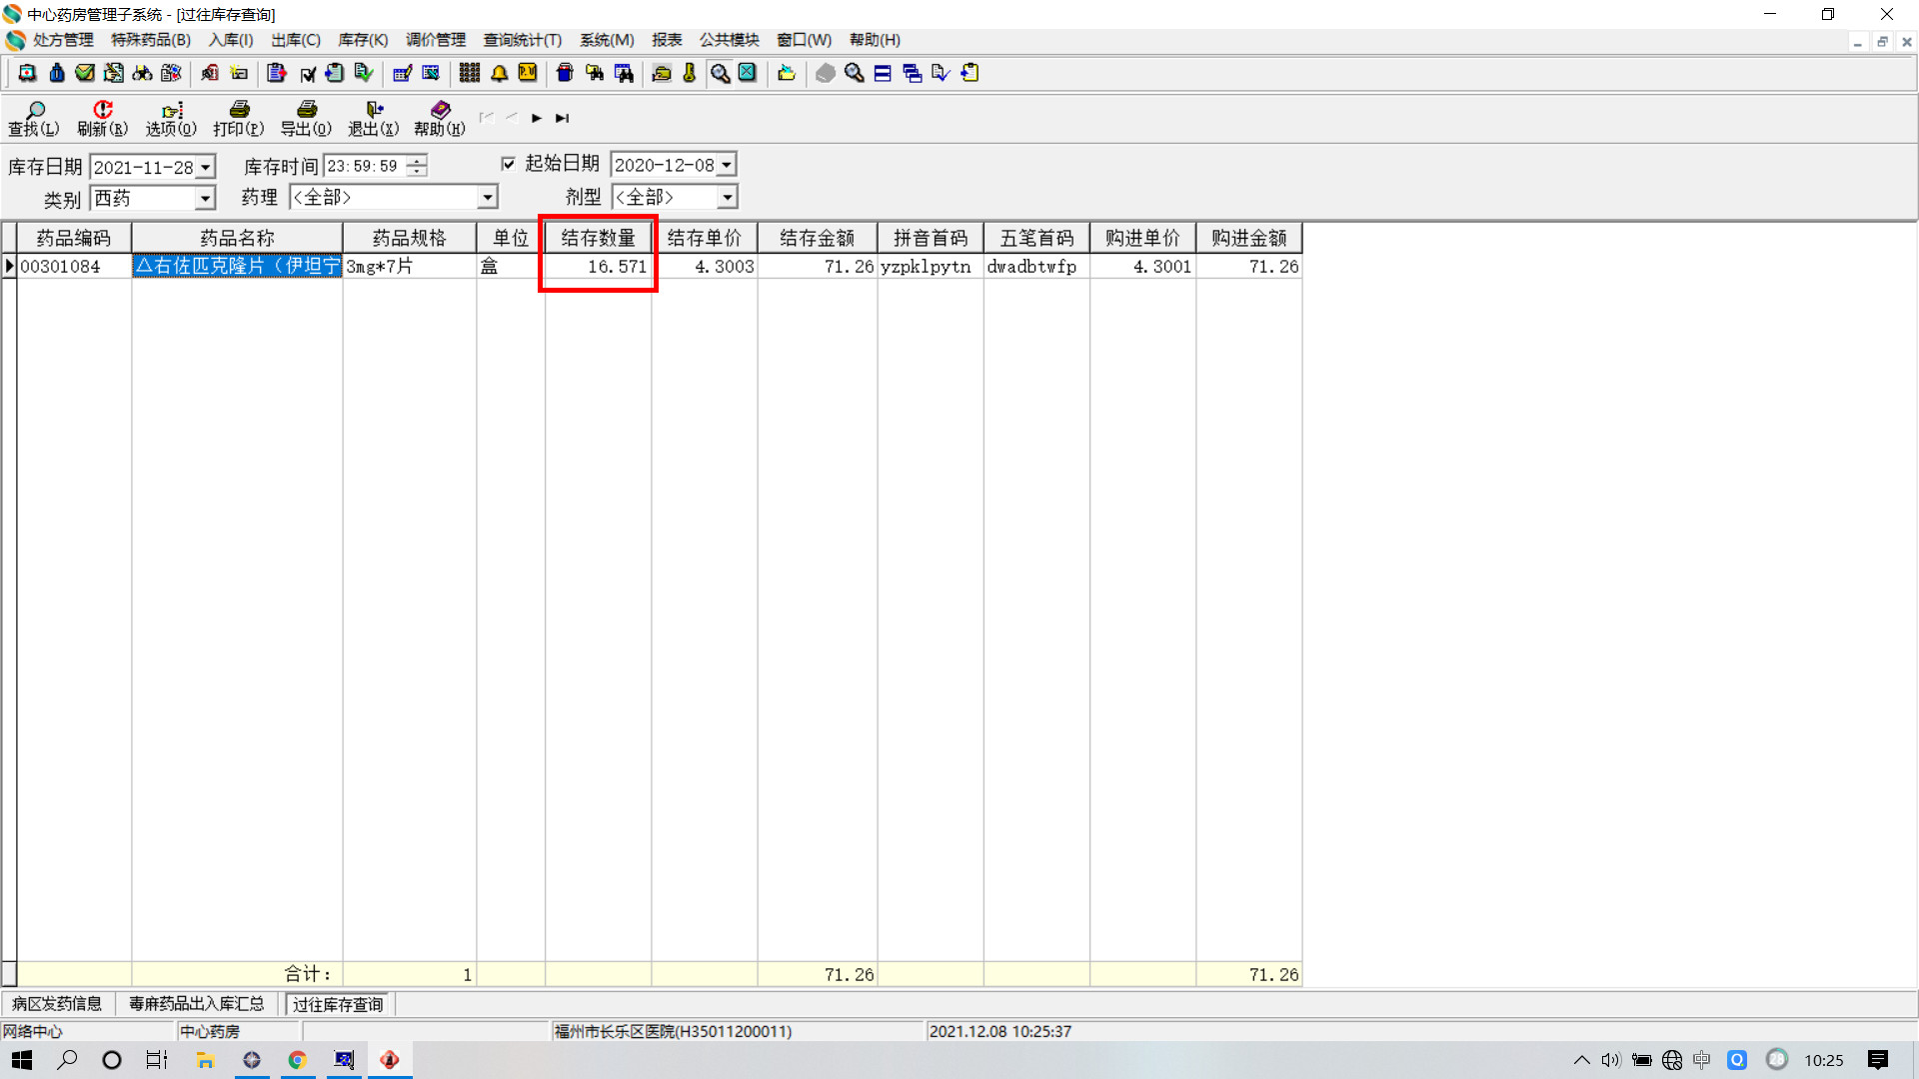Click the binoculars toolbar icon
The height and width of the screenshot is (1079, 1919).
(142, 73)
